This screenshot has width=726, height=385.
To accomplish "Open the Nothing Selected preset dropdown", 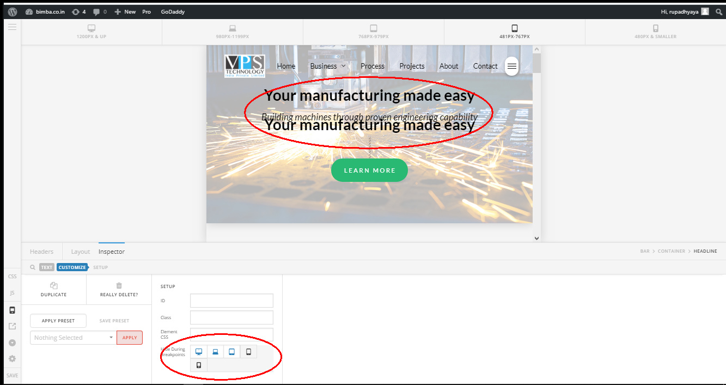I will [x=72, y=338].
